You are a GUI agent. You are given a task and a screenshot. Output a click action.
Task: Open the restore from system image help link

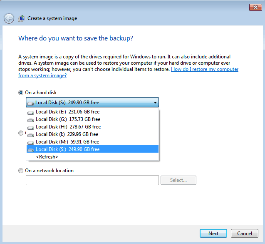[x=205, y=70]
